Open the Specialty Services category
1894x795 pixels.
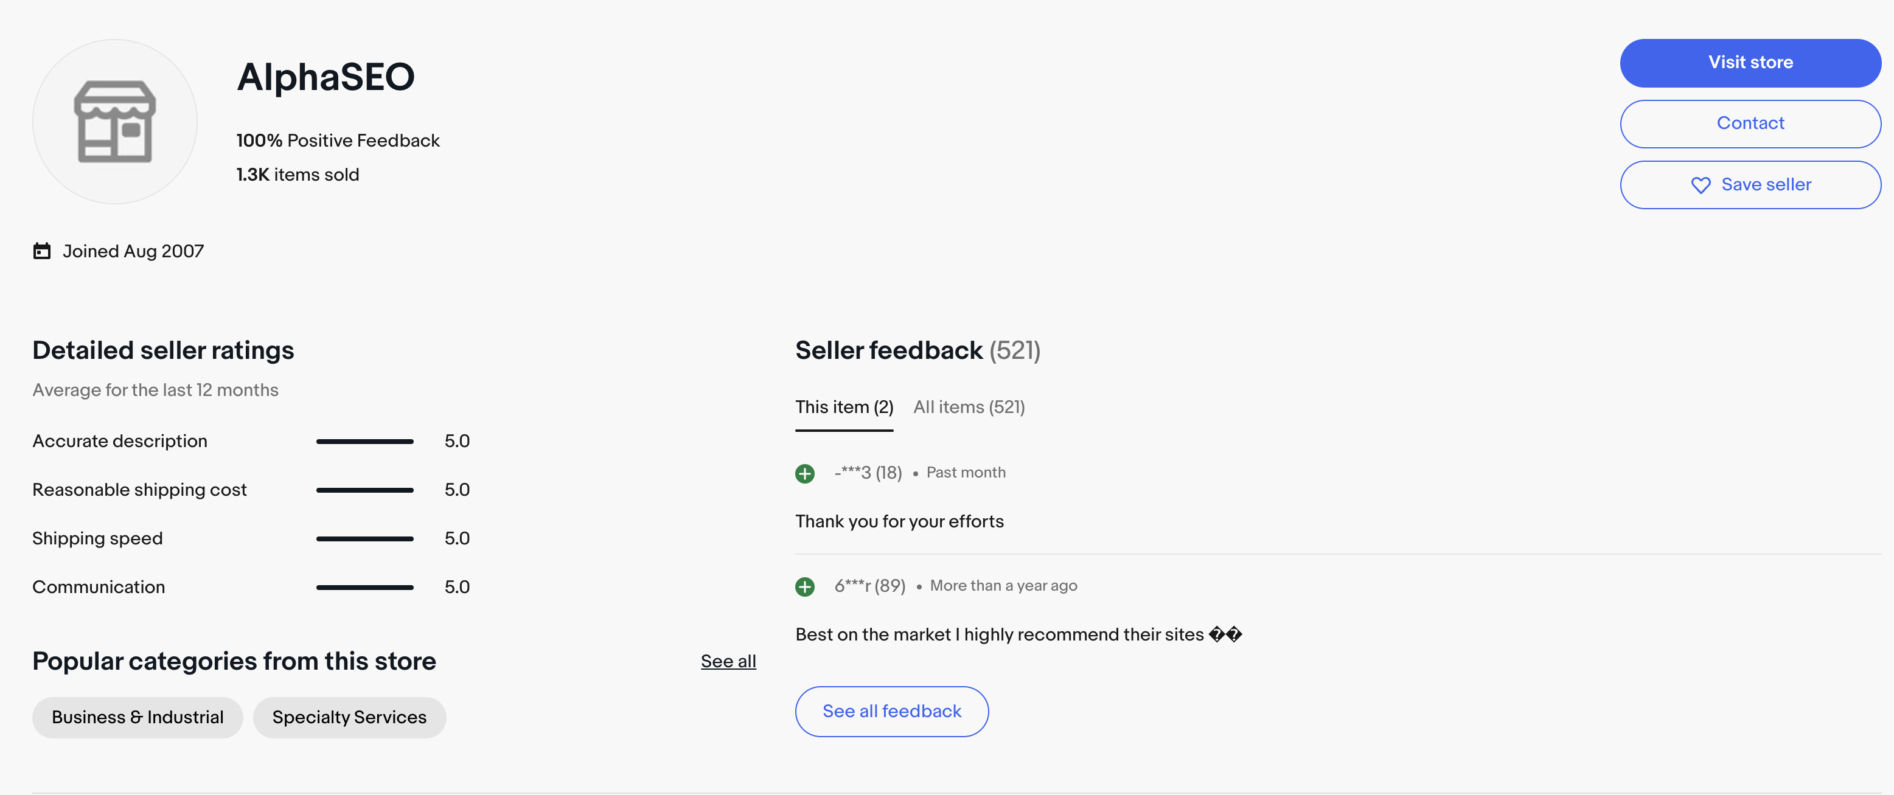coord(349,717)
